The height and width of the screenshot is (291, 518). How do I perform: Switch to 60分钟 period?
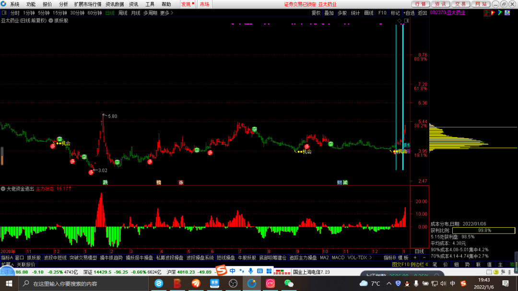point(94,13)
